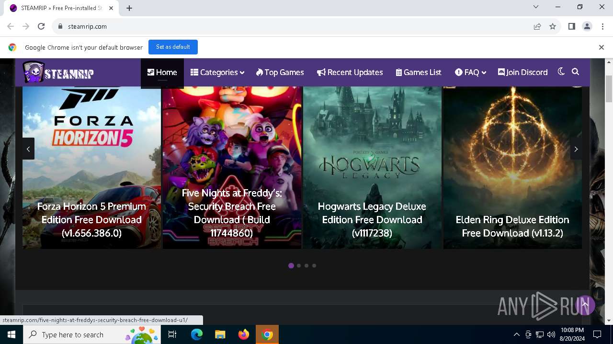Click the SteamRIP logo
The image size is (613, 344).
[58, 72]
